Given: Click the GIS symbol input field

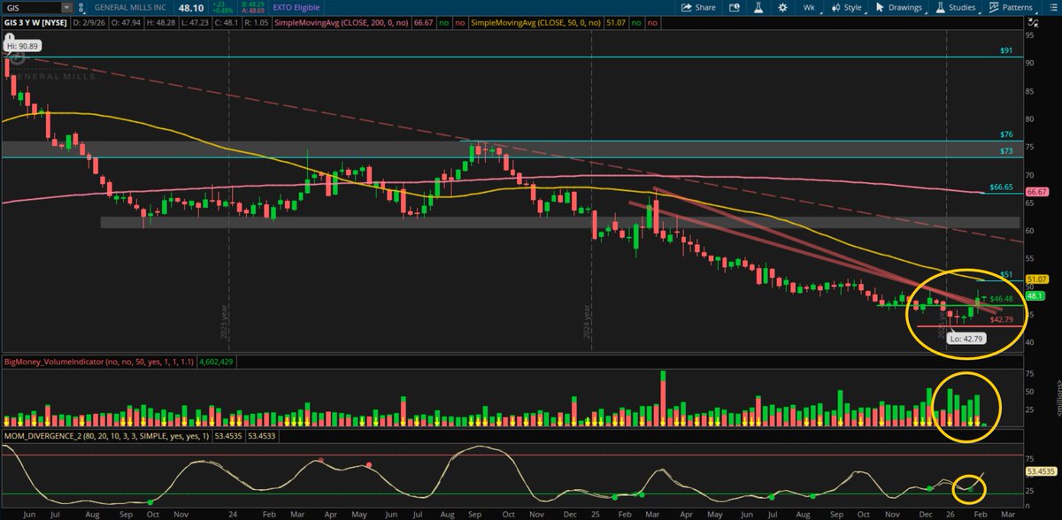Looking at the screenshot, I should [31, 8].
